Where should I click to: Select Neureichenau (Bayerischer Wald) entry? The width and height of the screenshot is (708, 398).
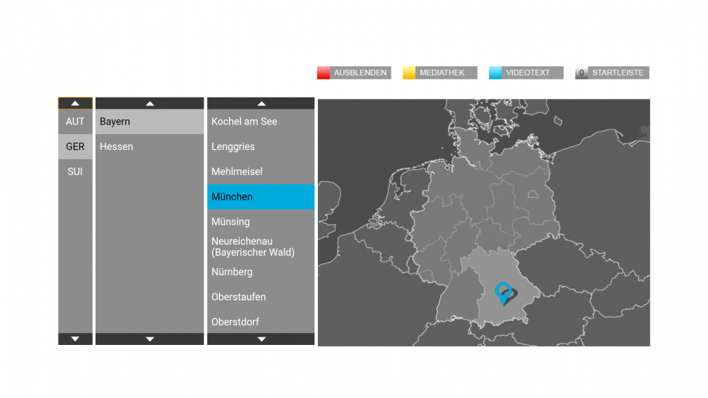260,247
